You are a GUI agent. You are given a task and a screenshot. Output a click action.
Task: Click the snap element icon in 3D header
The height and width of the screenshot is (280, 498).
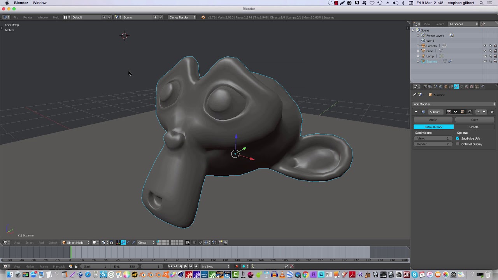pyautogui.click(x=207, y=242)
